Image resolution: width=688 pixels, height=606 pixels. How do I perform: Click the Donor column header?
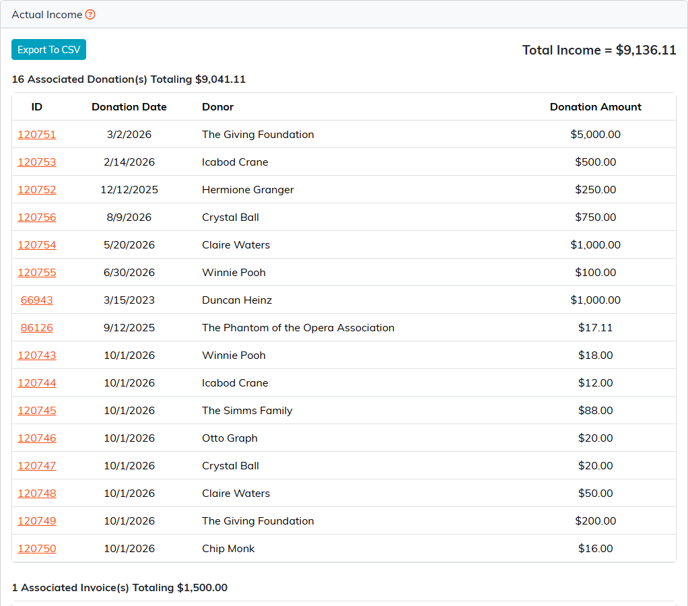pyautogui.click(x=217, y=107)
